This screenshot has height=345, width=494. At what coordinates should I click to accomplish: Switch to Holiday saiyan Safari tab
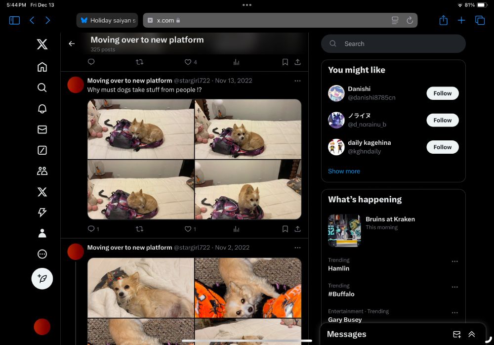click(x=107, y=20)
